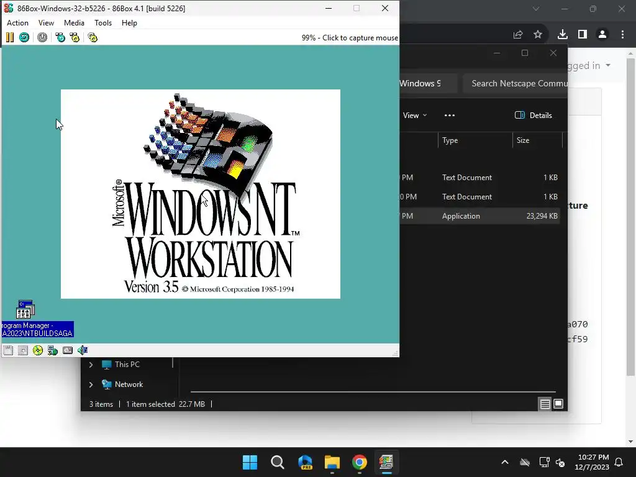Viewport: 636px width, 477px height.
Task: Open the Media menu
Action: coord(74,23)
